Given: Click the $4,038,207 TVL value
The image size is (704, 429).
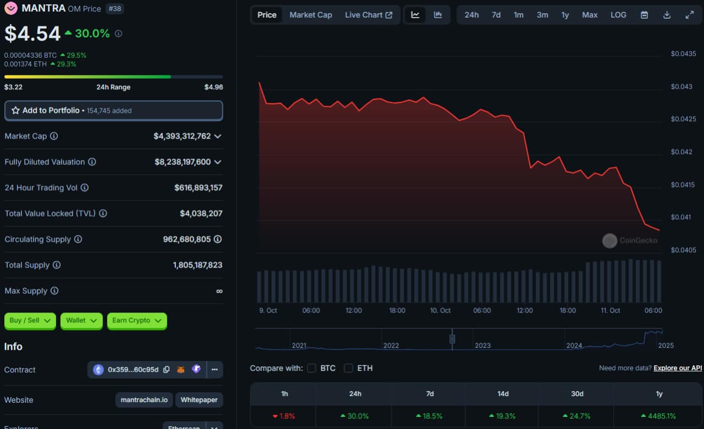Looking at the screenshot, I should click(201, 214).
